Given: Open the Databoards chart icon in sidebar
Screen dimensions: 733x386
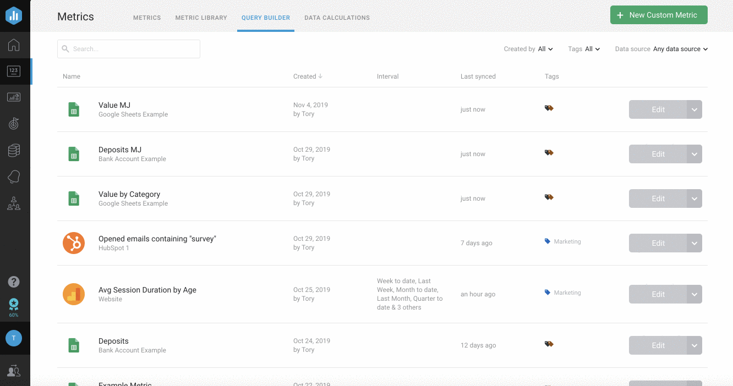Looking at the screenshot, I should 14,97.
